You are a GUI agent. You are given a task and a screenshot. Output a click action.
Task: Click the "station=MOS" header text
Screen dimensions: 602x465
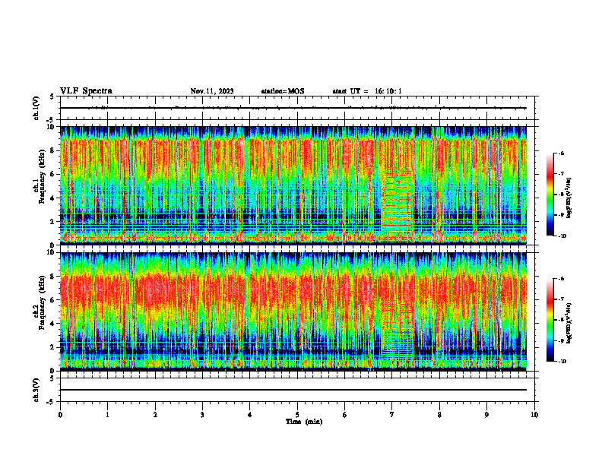(283, 91)
